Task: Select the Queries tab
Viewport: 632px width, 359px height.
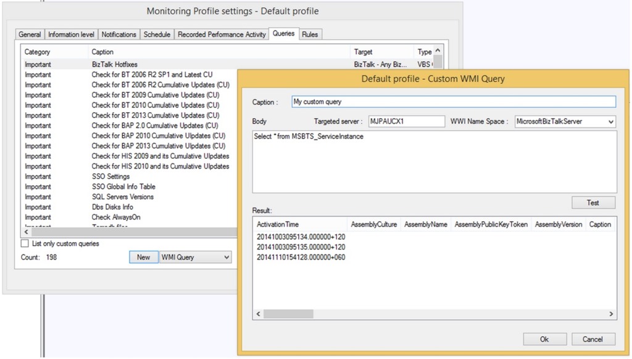Action: point(283,33)
